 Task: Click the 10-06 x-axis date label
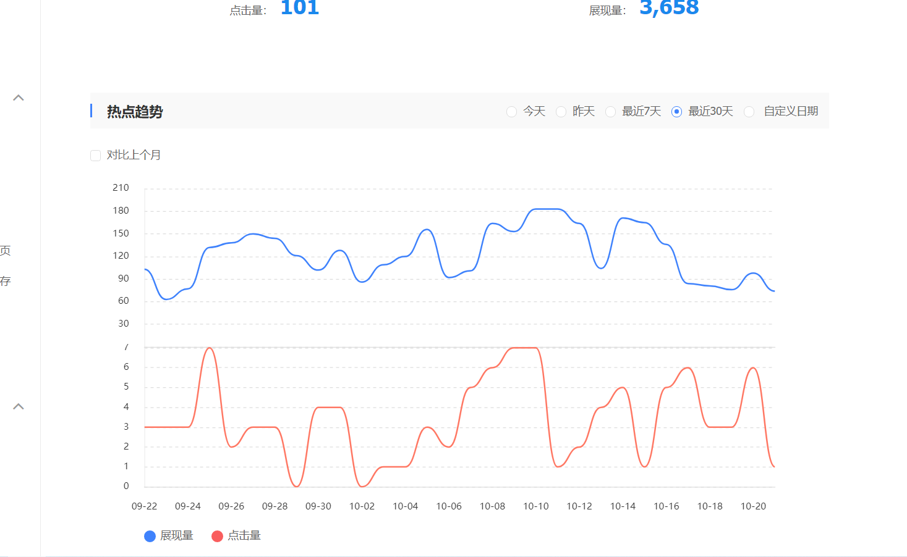point(449,506)
